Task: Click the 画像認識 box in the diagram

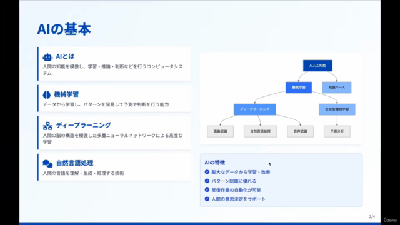Action: (x=220, y=131)
